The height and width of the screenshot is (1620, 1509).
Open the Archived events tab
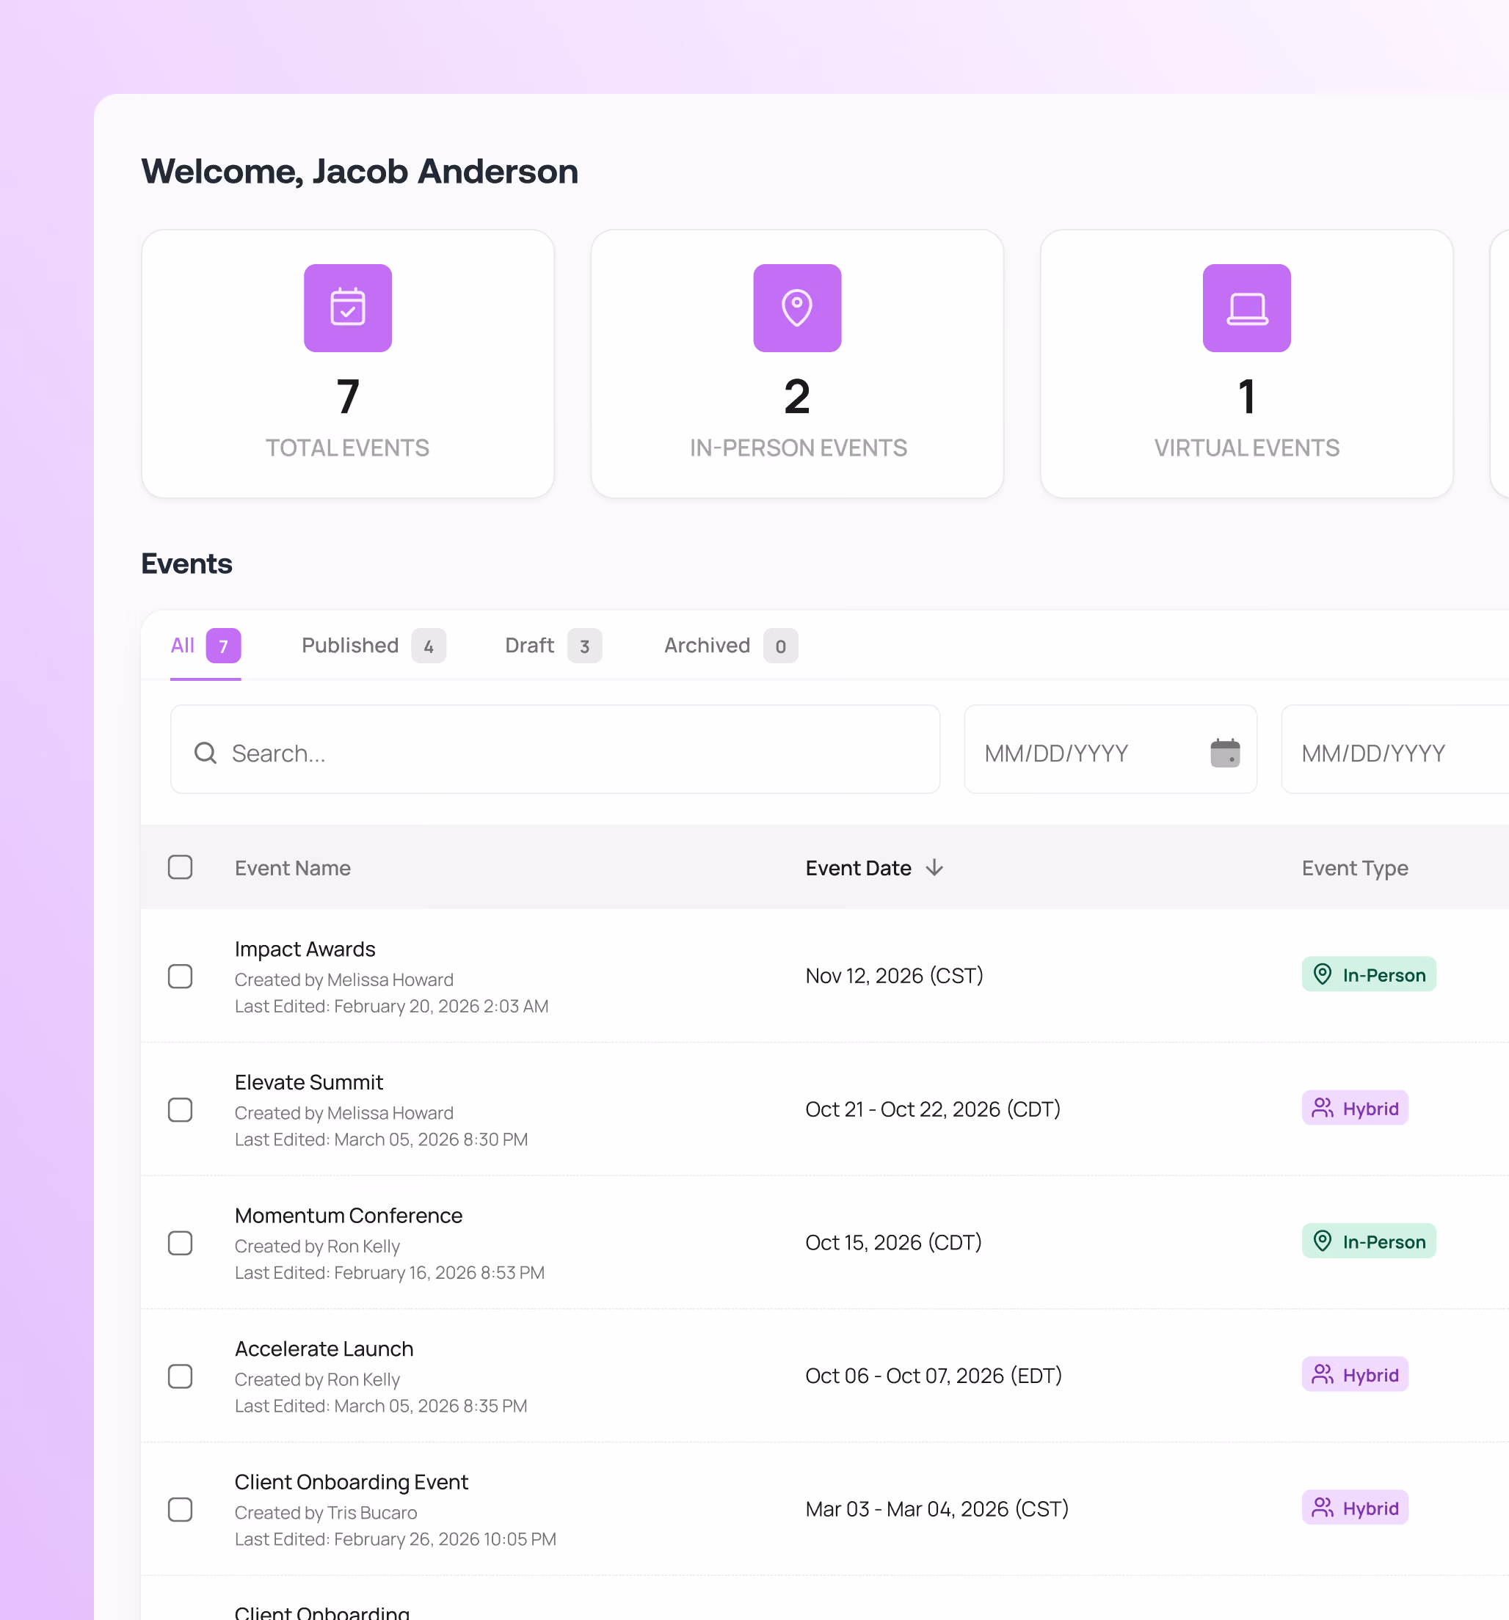pos(730,646)
